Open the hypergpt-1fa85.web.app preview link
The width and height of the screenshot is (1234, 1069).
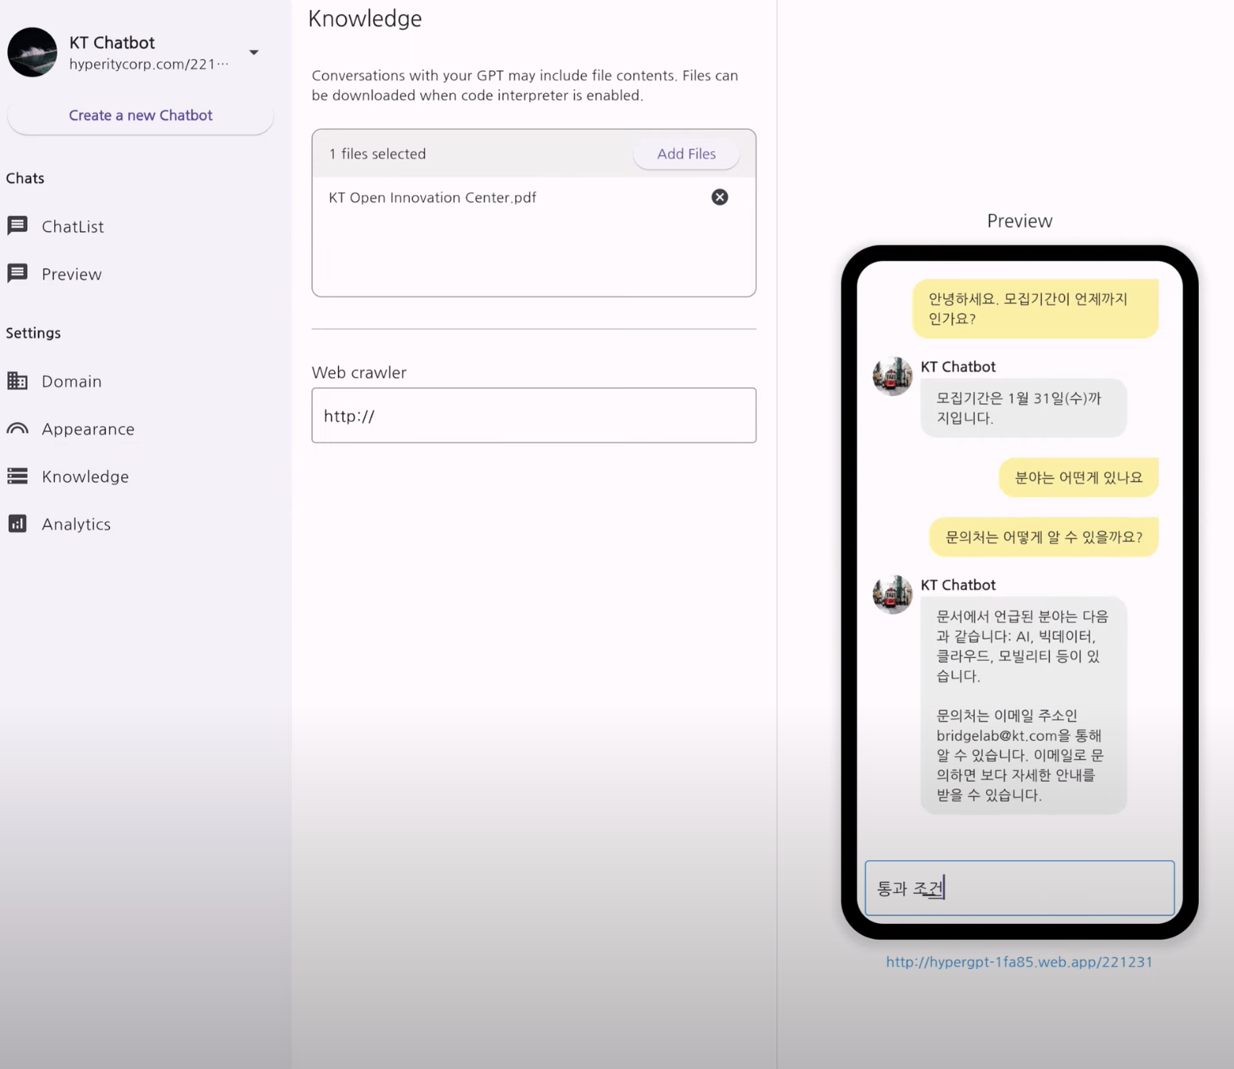click(x=1018, y=961)
